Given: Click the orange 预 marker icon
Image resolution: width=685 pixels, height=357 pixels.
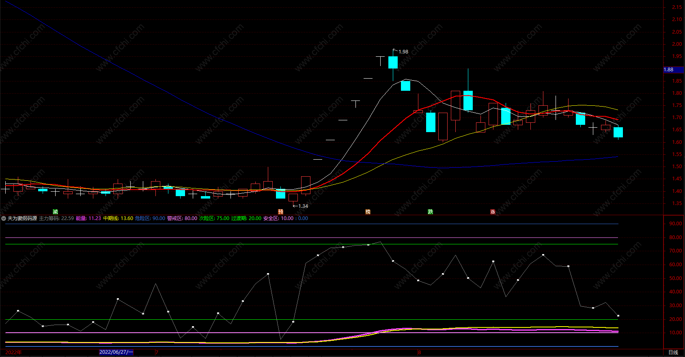Looking at the screenshot, I should (x=280, y=212).
